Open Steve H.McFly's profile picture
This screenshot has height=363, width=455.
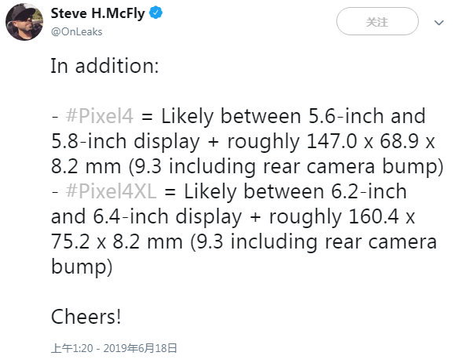point(24,22)
